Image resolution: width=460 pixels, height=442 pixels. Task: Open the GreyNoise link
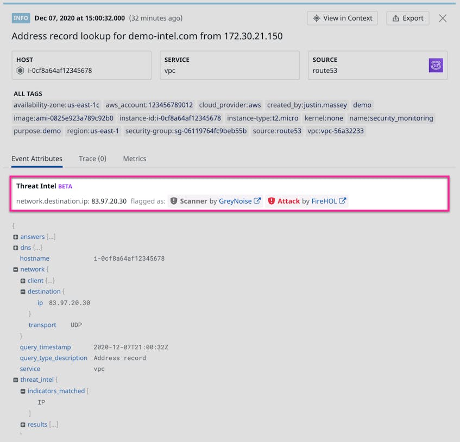point(235,201)
